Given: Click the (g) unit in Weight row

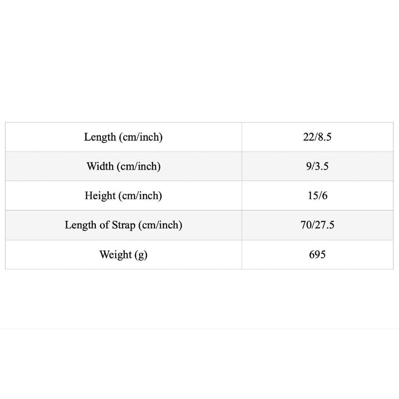Looking at the screenshot, I should tap(141, 255).
